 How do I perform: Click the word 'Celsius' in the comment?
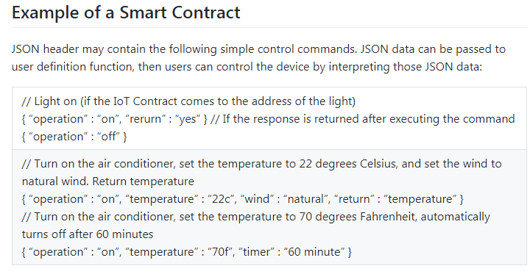(x=378, y=164)
